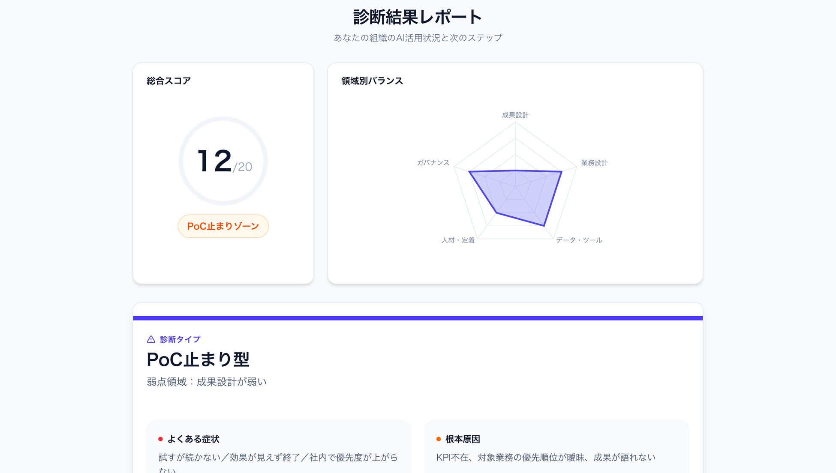Screen dimensions: 836x473
Task: Click the 業務設計 radar chart label
Action: (x=594, y=163)
